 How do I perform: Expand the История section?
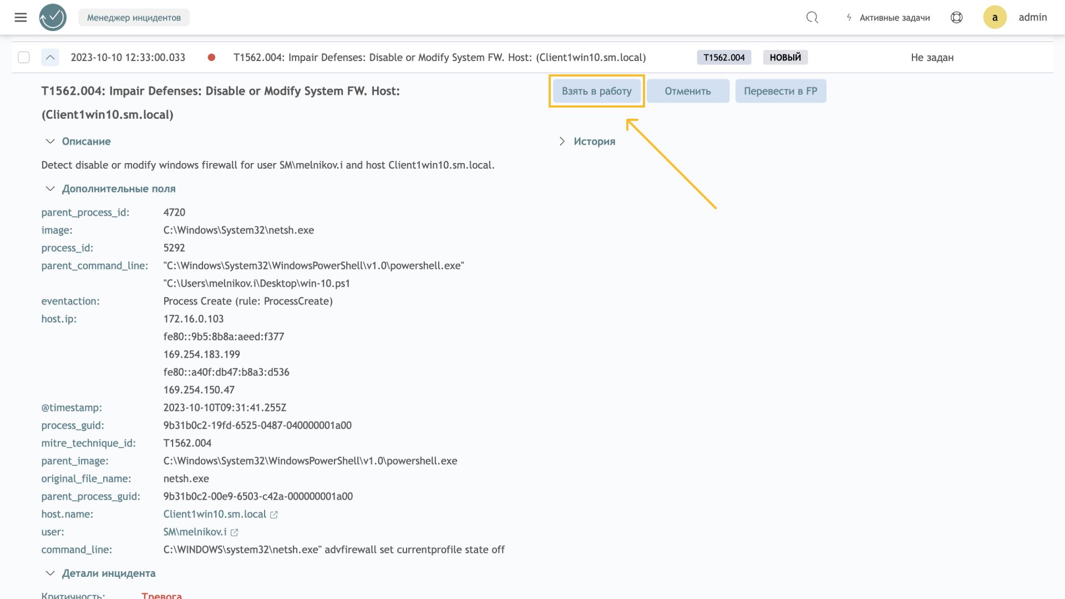tap(562, 141)
